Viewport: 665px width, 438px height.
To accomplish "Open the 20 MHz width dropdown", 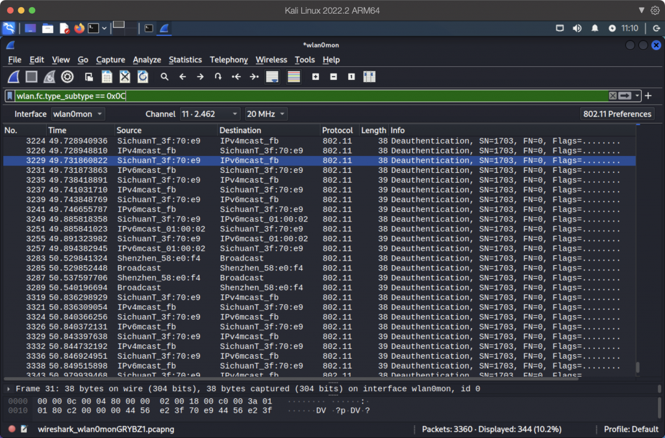I will pos(266,114).
